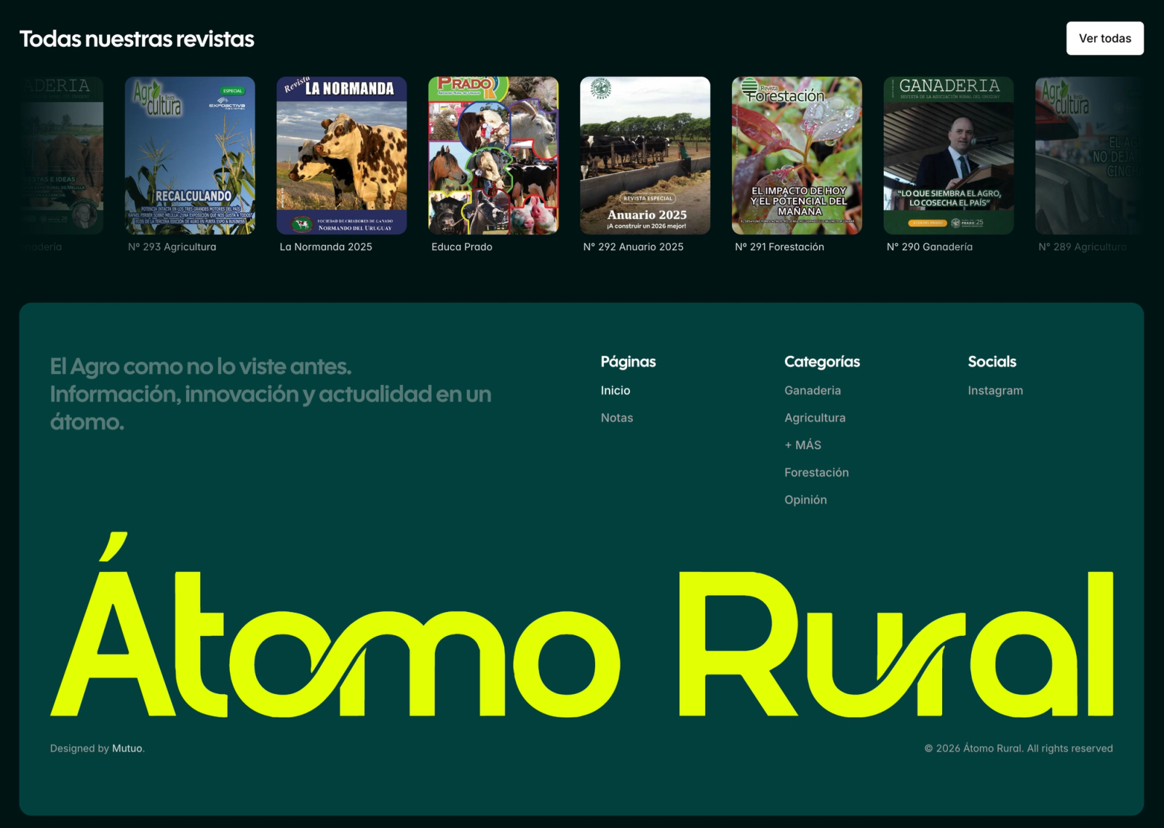Image resolution: width=1164 pixels, height=828 pixels.
Task: Open the Anuario 2025 magazine cover
Action: point(645,156)
